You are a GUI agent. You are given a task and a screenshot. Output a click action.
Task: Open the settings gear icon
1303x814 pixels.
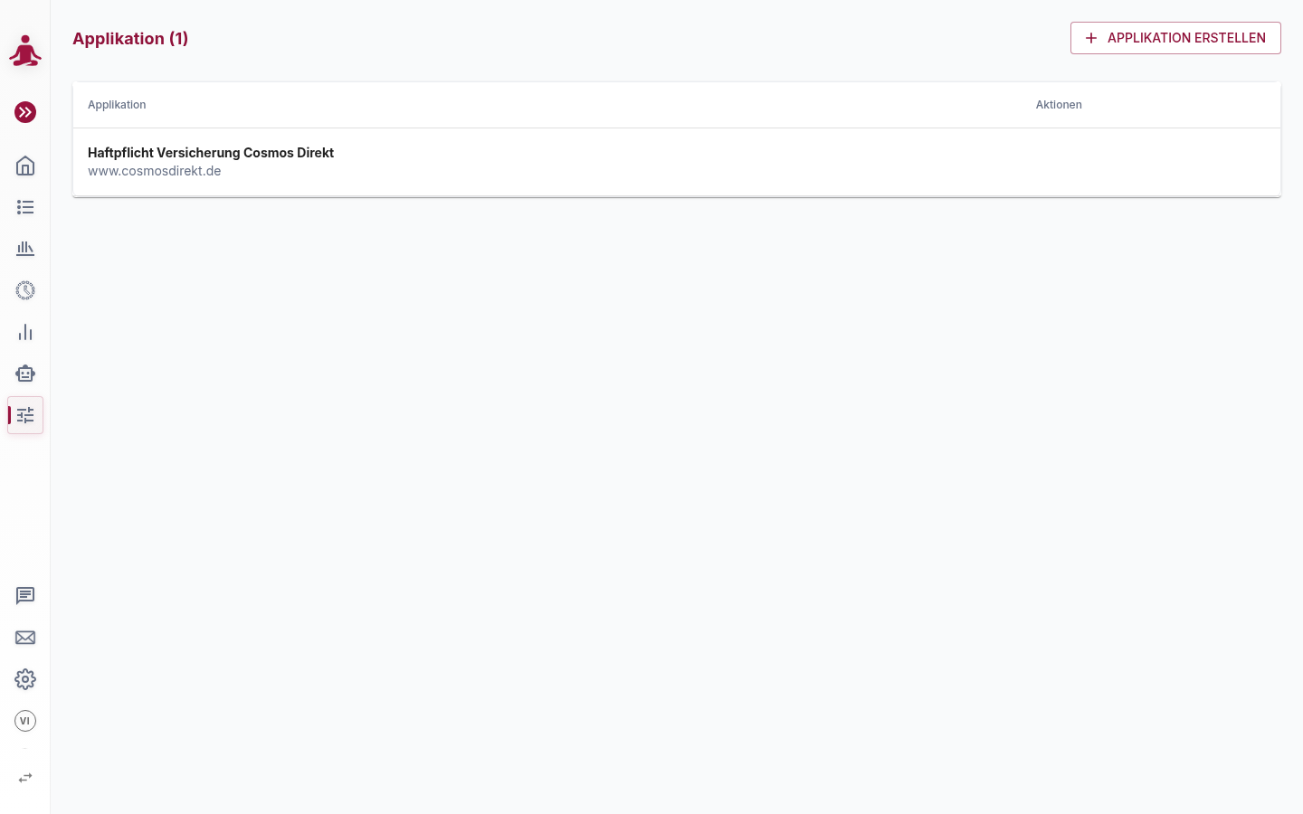tap(25, 679)
